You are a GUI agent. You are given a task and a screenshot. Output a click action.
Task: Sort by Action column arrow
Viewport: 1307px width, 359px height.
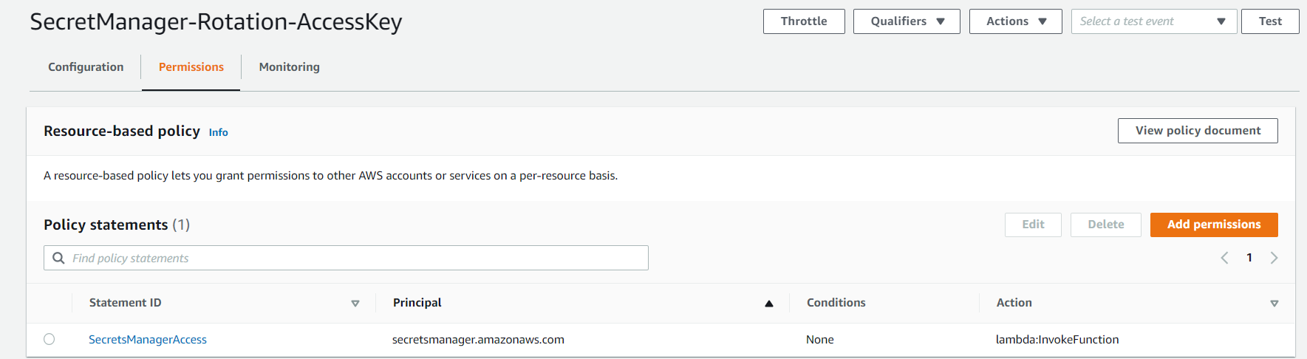pyautogui.click(x=1274, y=304)
